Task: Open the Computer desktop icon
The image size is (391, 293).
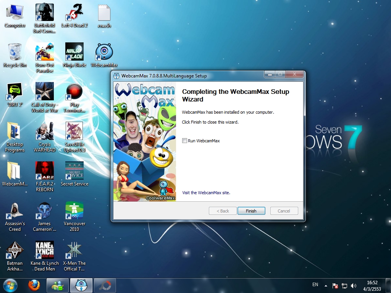Action: (15, 16)
